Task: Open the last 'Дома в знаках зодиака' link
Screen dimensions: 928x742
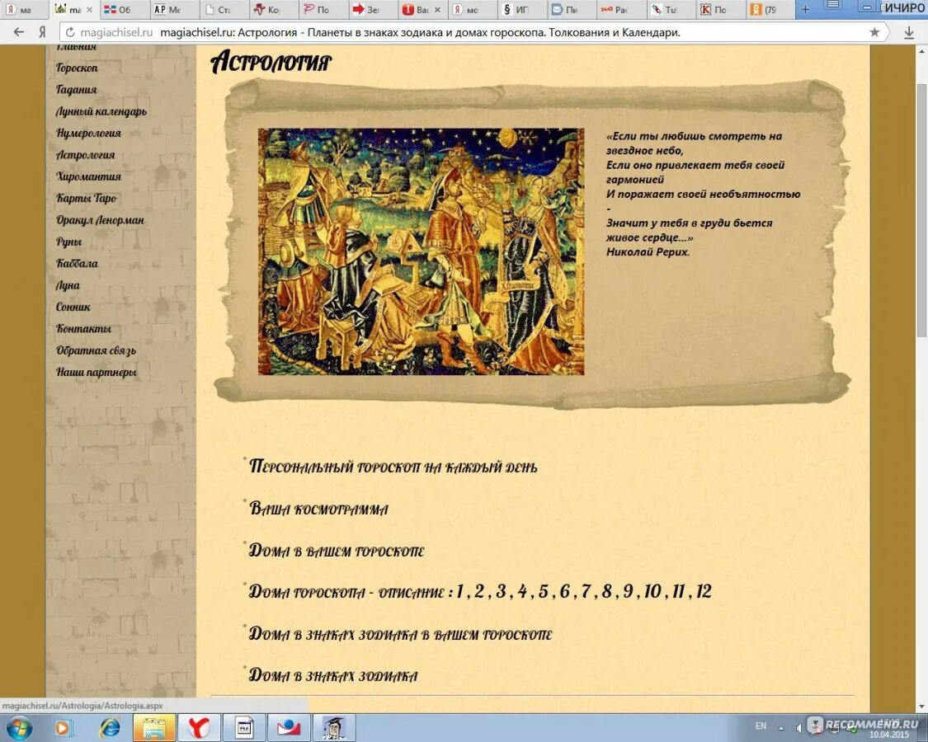Action: click(x=333, y=675)
